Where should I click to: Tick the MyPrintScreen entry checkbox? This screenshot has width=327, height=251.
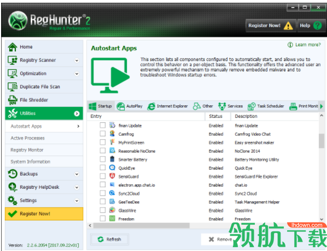(x=103, y=142)
